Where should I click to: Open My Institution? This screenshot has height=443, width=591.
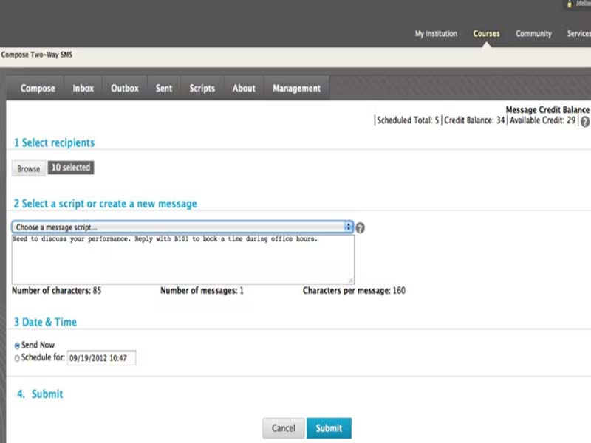point(437,33)
